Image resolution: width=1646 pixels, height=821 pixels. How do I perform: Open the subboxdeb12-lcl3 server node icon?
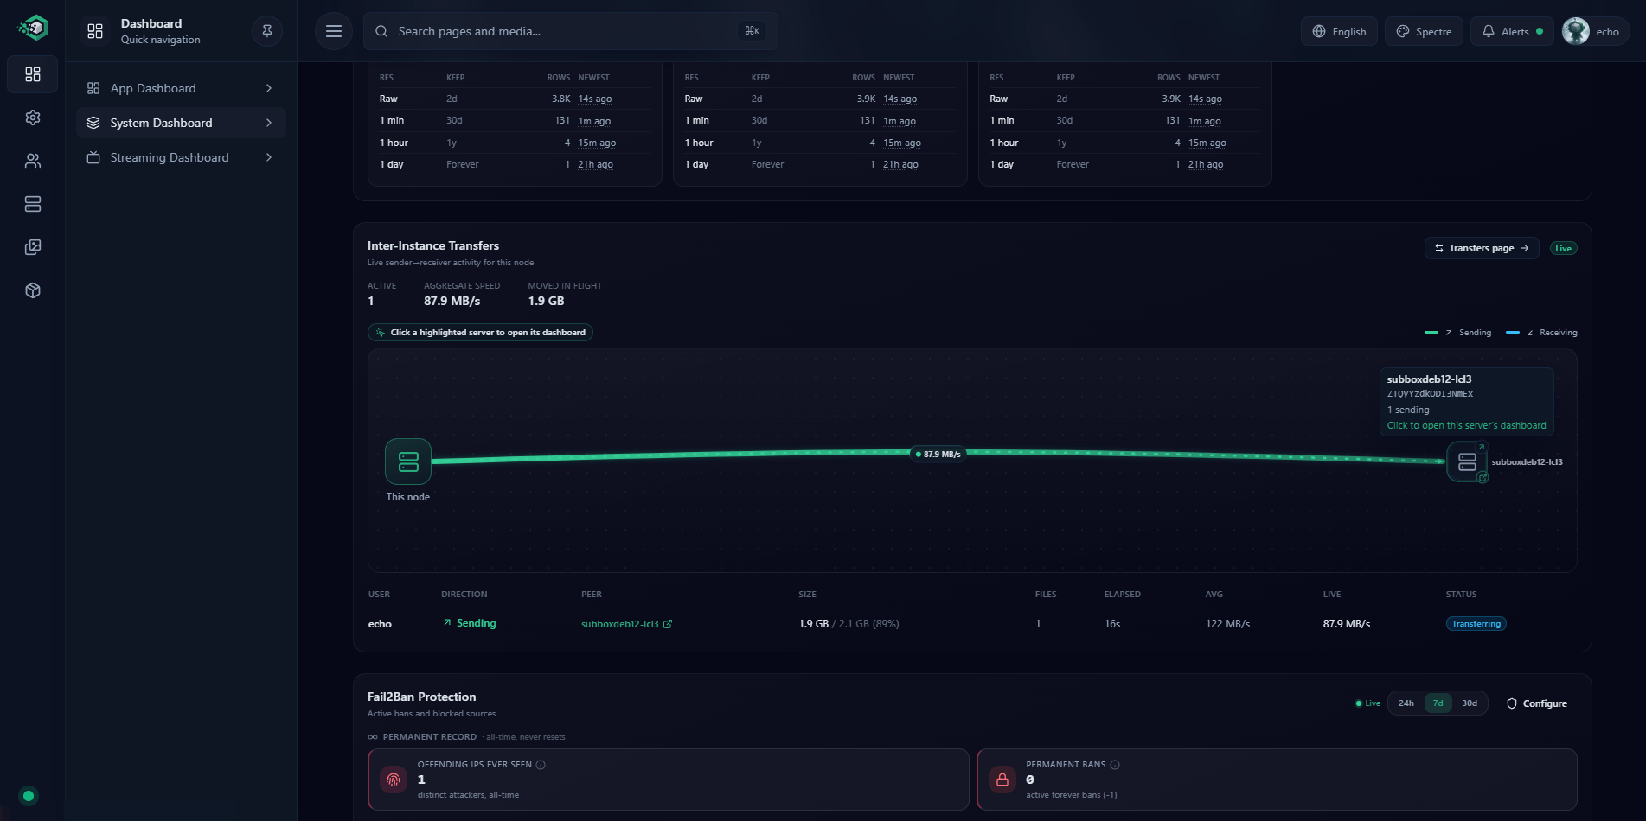[x=1467, y=461]
